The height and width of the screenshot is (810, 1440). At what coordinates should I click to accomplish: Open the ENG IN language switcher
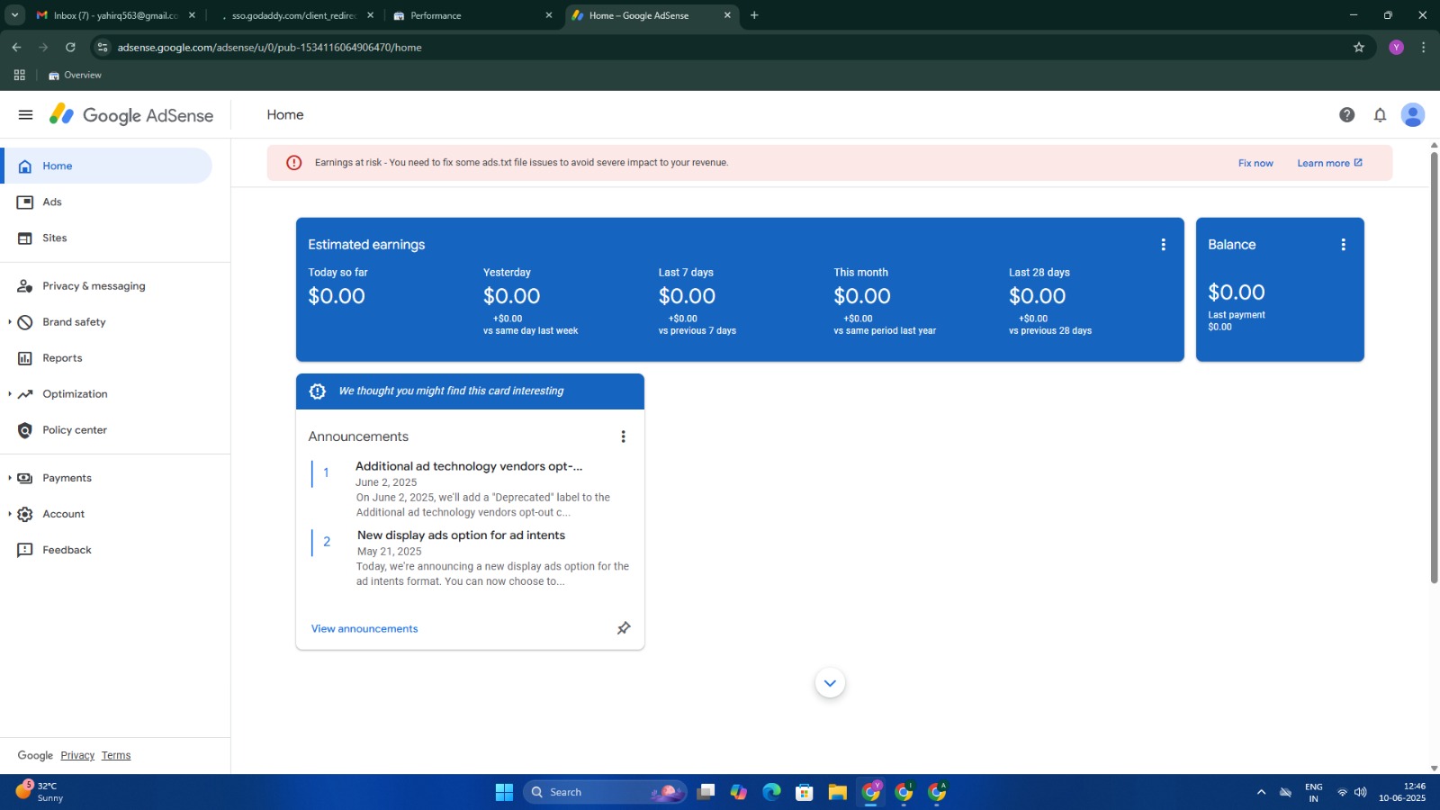[x=1313, y=792]
